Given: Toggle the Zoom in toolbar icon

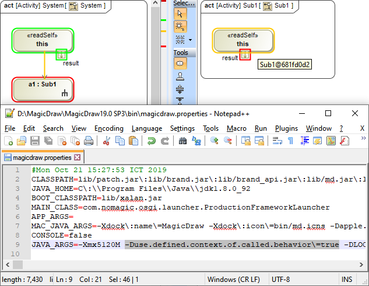Looking at the screenshot, I should click(214, 141).
